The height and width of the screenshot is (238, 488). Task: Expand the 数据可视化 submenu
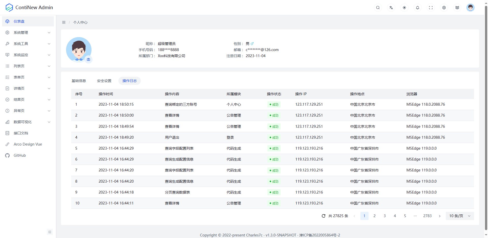28,122
